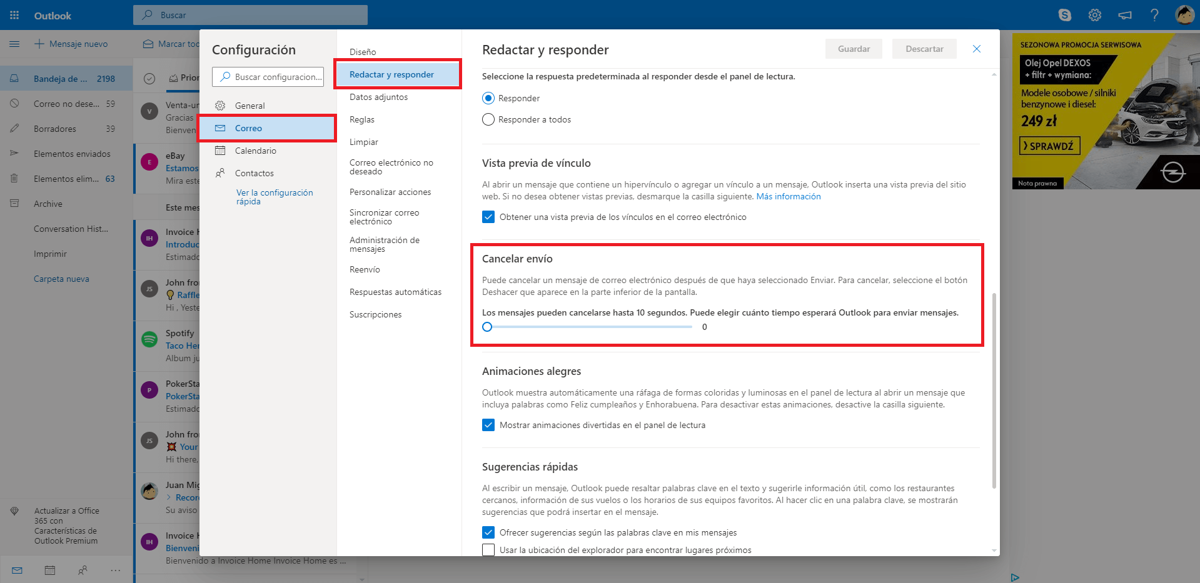Open Administración de mensajes settings
1200x583 pixels.
(x=385, y=244)
